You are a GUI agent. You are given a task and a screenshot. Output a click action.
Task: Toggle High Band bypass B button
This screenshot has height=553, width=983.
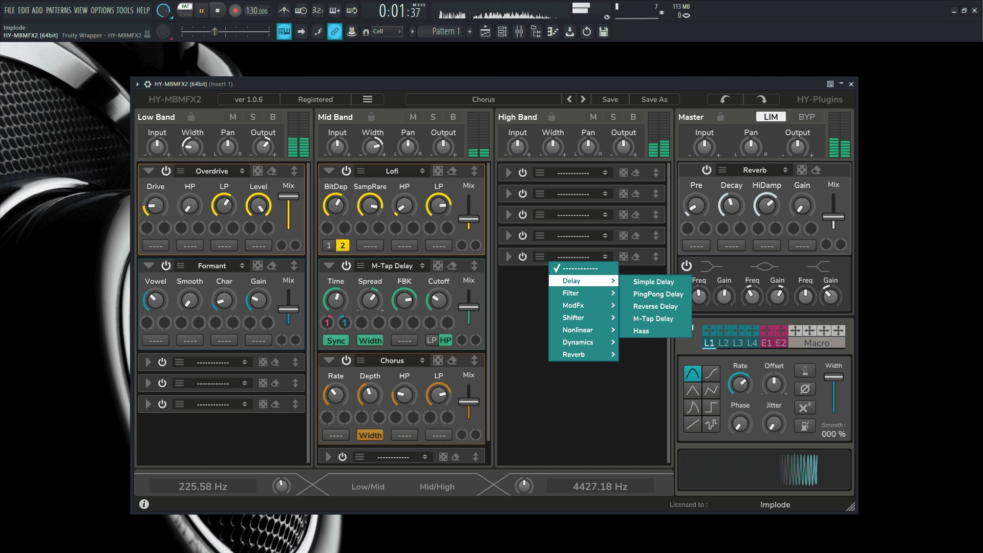point(633,117)
